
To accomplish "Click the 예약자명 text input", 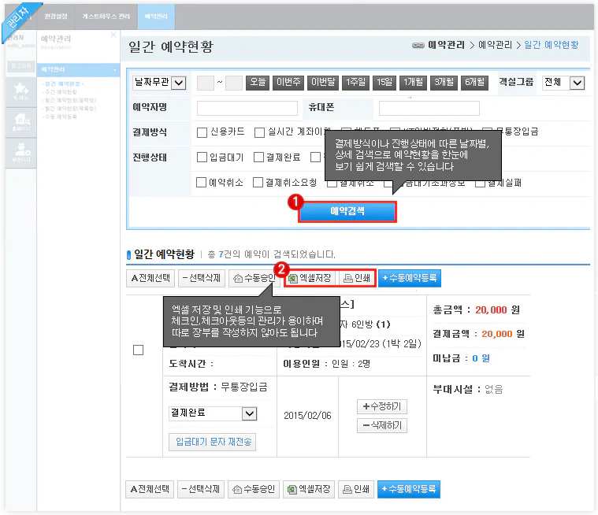I will point(247,108).
